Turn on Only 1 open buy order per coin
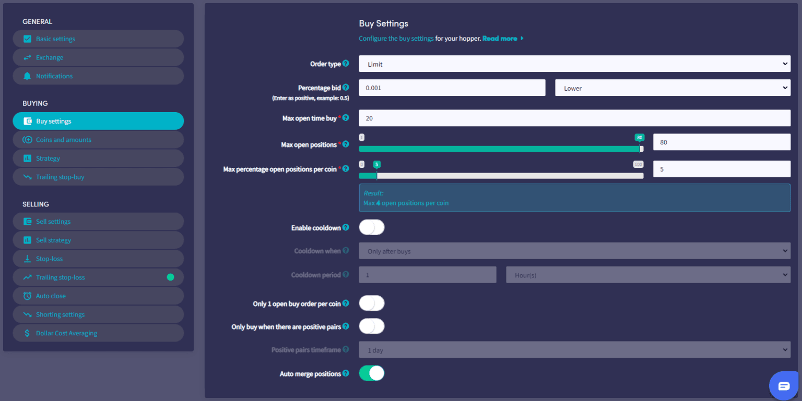The width and height of the screenshot is (802, 401). 372,303
